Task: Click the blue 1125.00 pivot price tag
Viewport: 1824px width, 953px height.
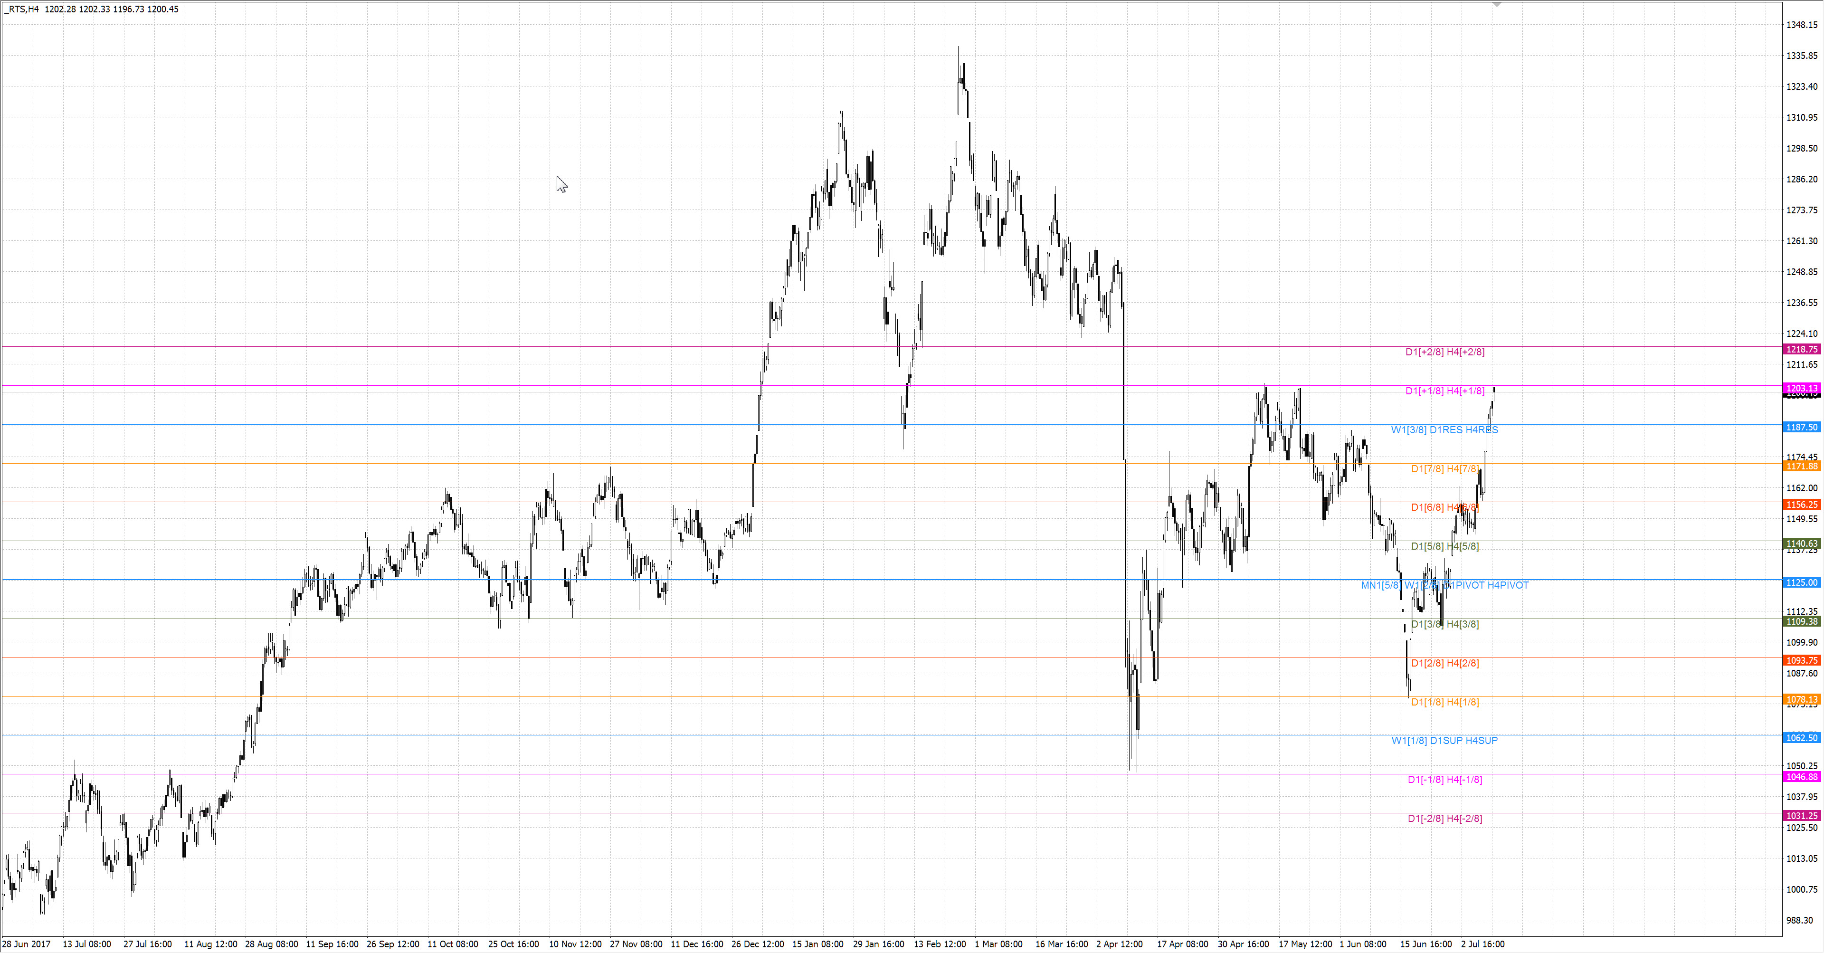Action: (x=1801, y=583)
